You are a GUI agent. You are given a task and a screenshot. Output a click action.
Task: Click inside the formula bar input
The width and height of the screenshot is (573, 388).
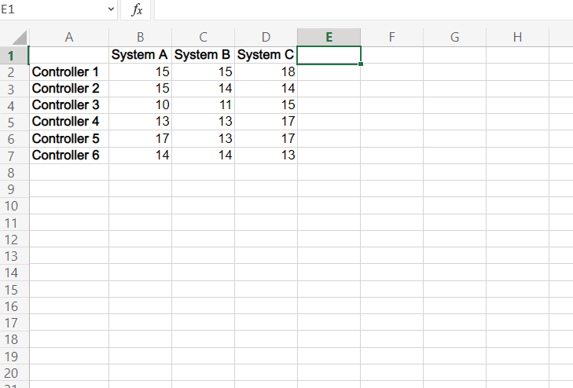tap(364, 9)
